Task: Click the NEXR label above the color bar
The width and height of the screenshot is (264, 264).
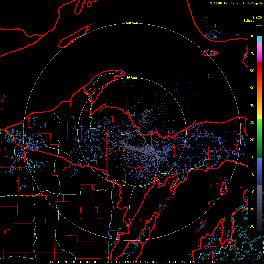Action: 258,18
